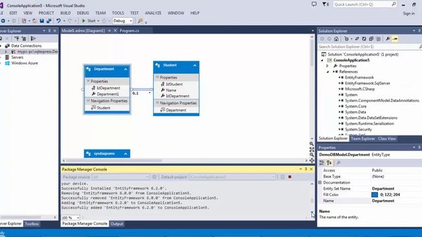Click the pan/move diagram icon at the corner
The width and height of the screenshot is (422, 237).
tap(312, 161)
